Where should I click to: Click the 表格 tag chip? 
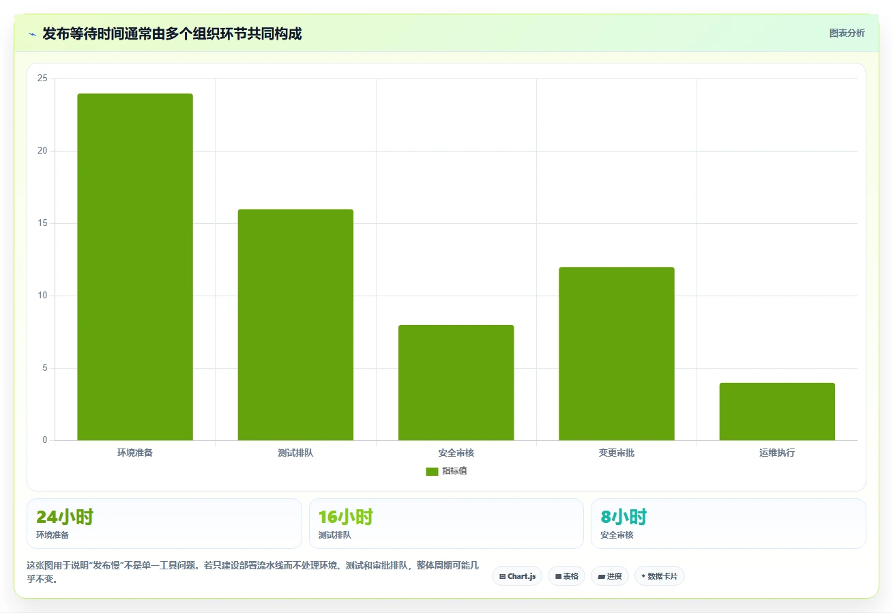click(x=566, y=576)
